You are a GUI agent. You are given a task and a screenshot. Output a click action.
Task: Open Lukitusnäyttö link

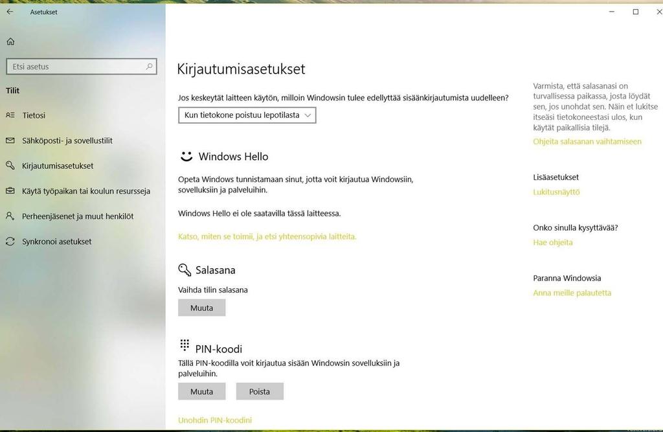pos(556,192)
